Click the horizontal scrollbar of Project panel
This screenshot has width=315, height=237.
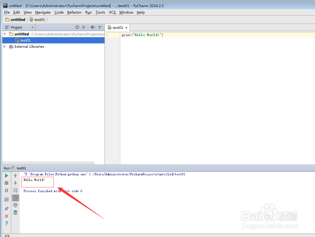pos(49,163)
